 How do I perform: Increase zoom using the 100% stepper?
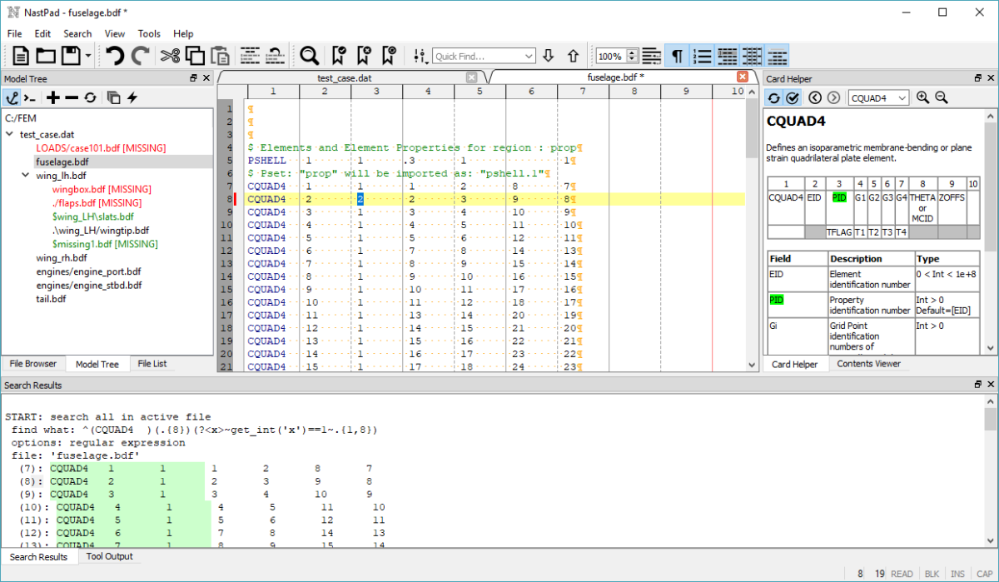click(x=633, y=52)
